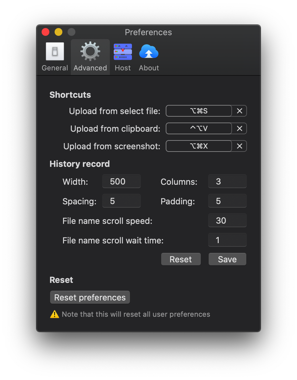Clear the screenshot upload shortcut with X
The height and width of the screenshot is (380, 297).
tap(239, 146)
